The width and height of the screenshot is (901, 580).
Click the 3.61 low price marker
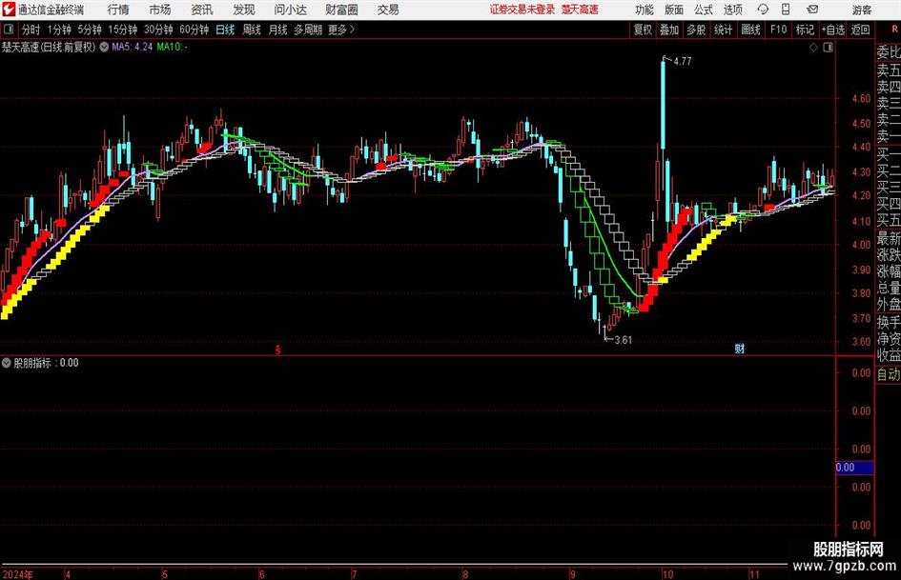[x=623, y=340]
